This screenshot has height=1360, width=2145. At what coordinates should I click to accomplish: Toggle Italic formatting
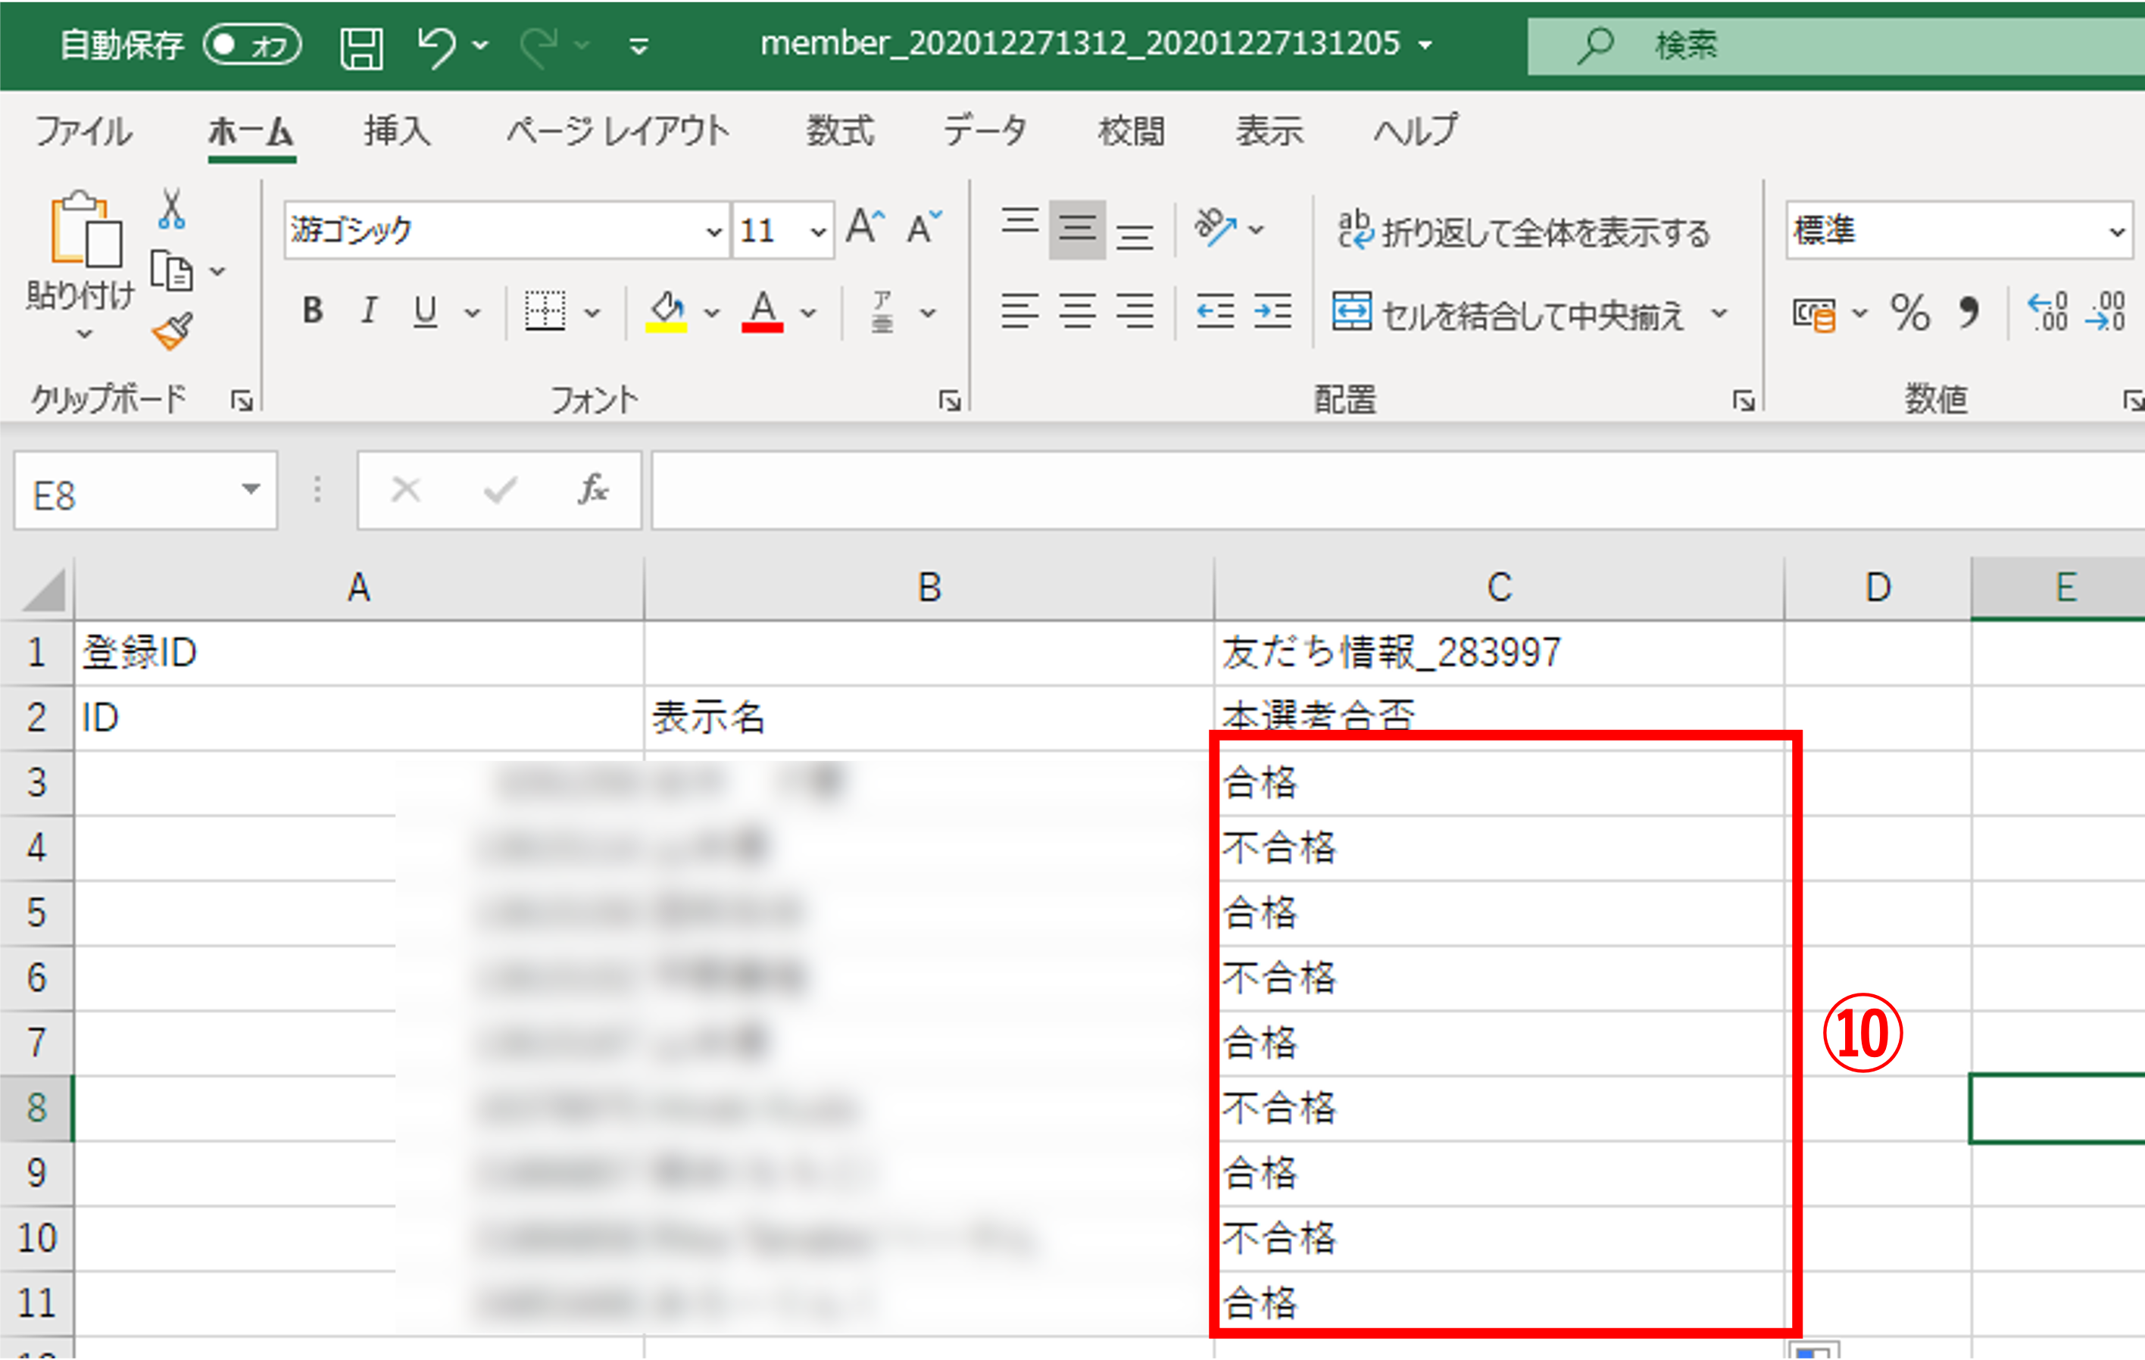(x=369, y=310)
